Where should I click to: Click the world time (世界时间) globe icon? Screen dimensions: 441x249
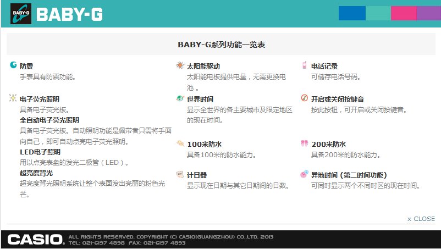pyautogui.click(x=180, y=98)
